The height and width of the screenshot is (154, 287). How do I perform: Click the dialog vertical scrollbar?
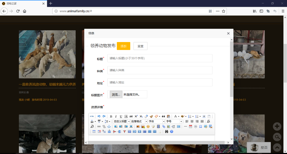232,69
